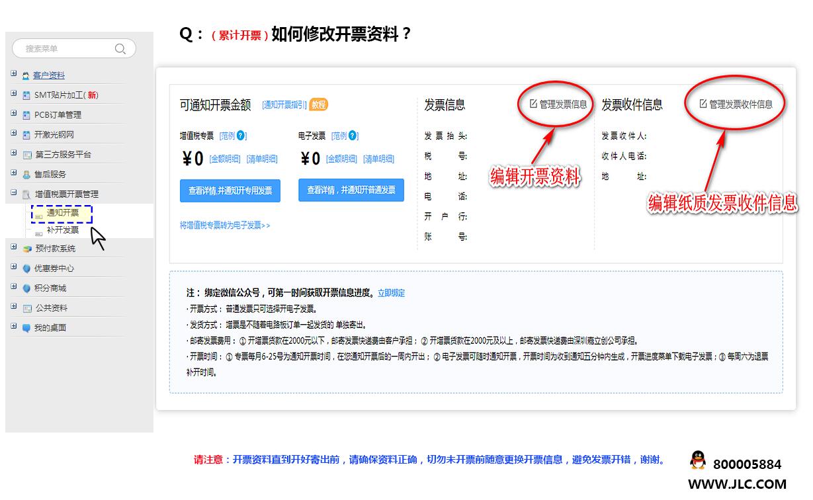Click into the 搜索菜单 search field
813x500 pixels.
[x=66, y=48]
